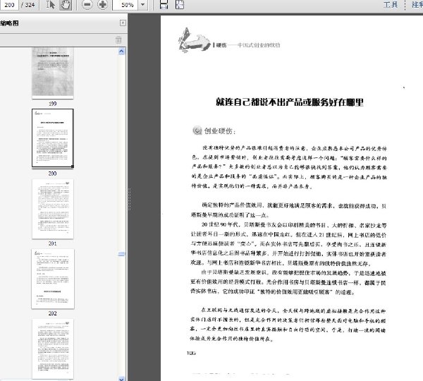Click the page number field showing 200
Image resolution: width=423 pixels, height=381 pixels.
(9, 5)
